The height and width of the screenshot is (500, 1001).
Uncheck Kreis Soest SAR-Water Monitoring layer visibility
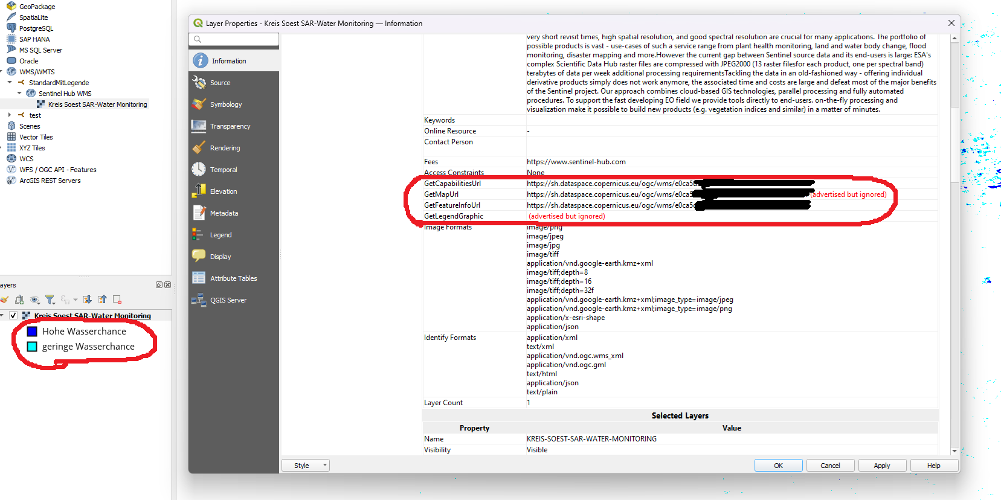click(13, 315)
